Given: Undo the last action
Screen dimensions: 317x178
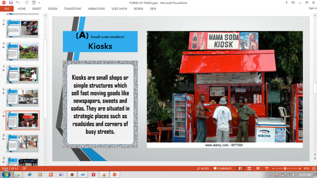Looking at the screenshot, I should point(17,3).
